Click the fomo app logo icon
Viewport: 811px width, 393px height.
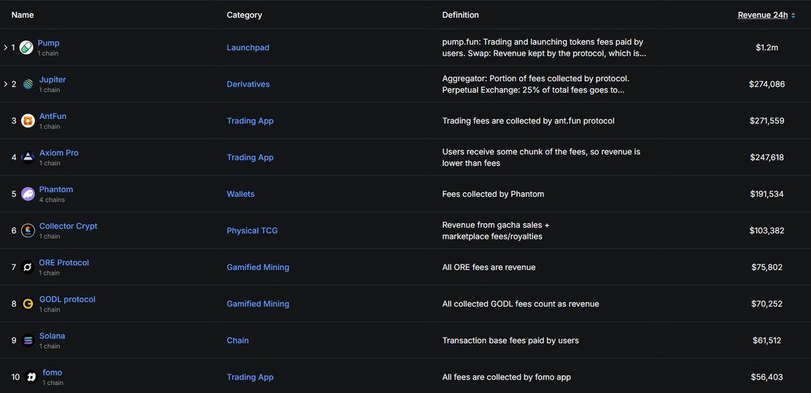(31, 377)
